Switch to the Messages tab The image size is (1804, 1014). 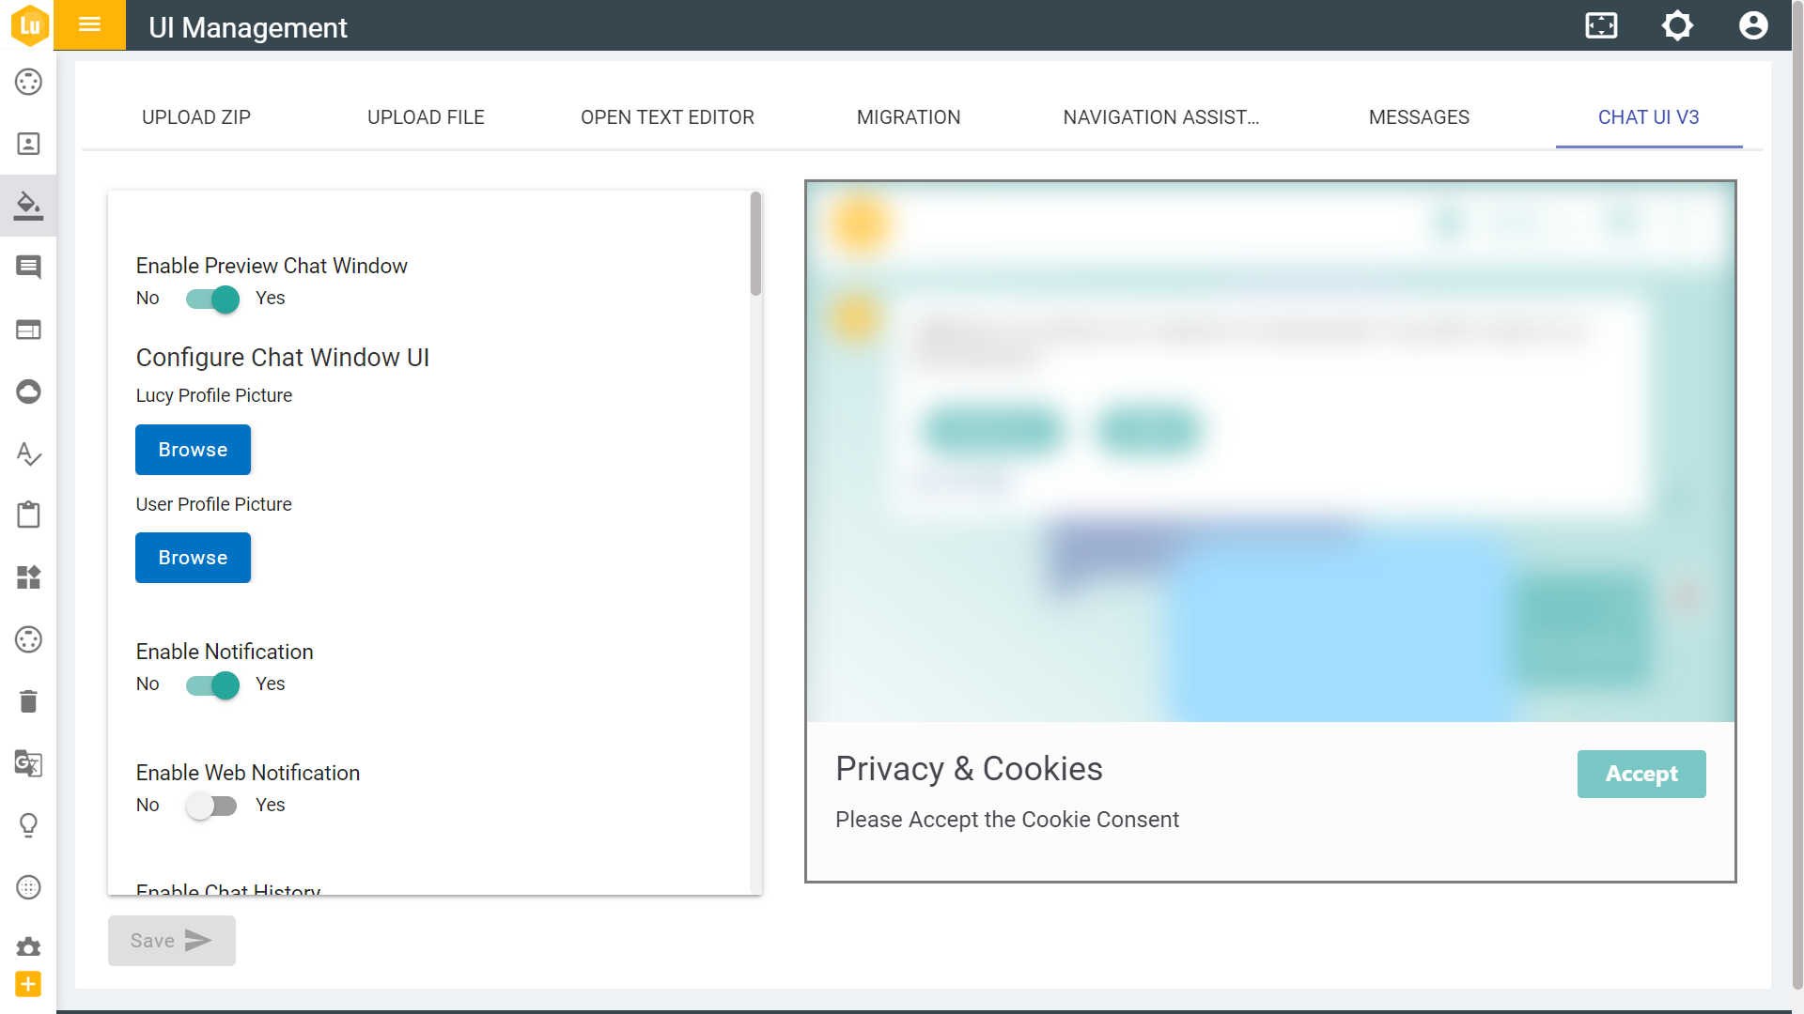pyautogui.click(x=1419, y=117)
